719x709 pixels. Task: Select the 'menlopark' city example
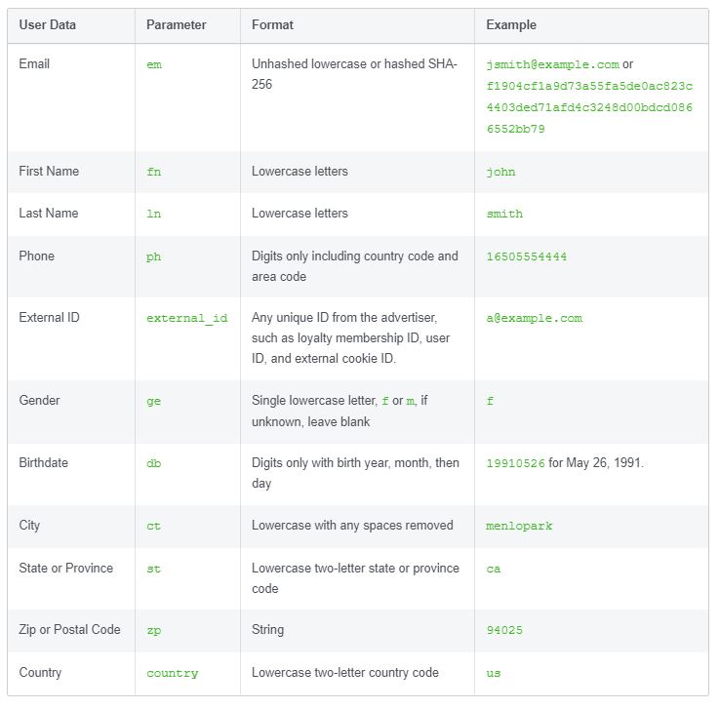(519, 526)
